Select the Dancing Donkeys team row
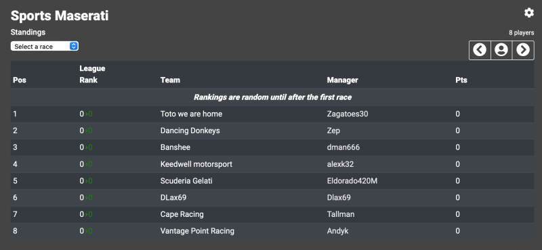This screenshot has width=542, height=250. 272,130
